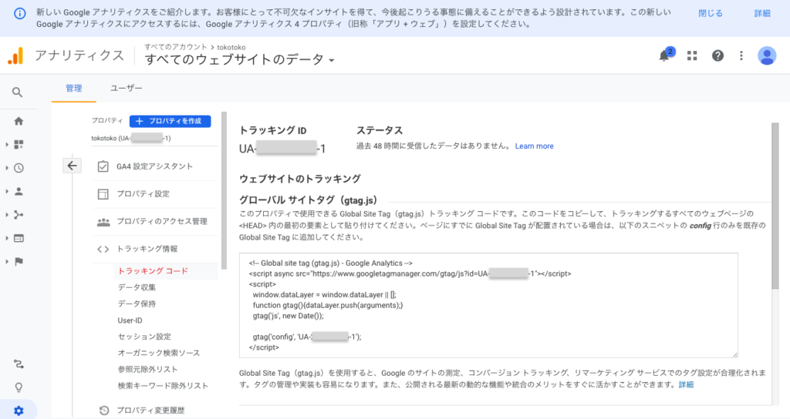Click the back arrow button in admin column
Viewport: 790px width, 419px height.
pos(72,166)
